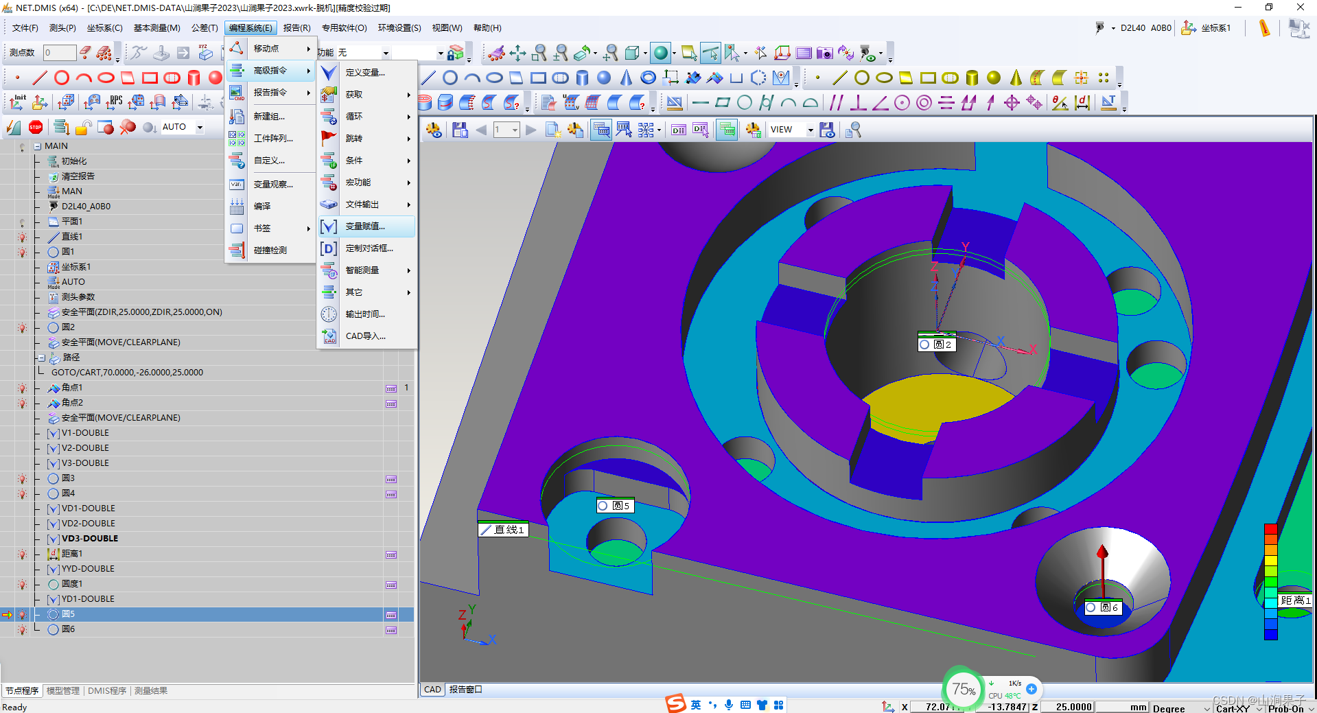
Task: Toggle the lightbulb marker beside 圆3
Action: (22, 478)
